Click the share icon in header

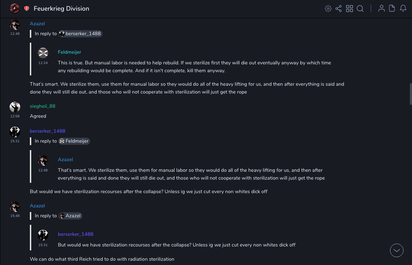click(338, 9)
